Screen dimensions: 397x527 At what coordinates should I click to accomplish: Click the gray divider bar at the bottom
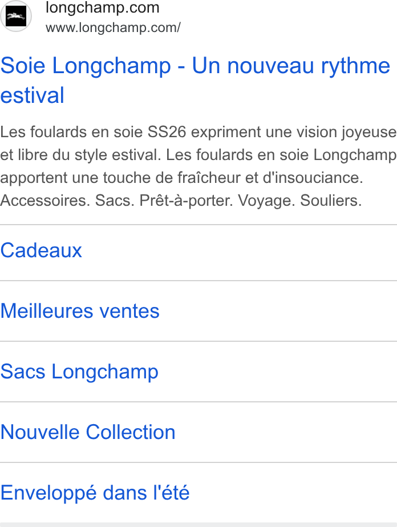[198, 525]
